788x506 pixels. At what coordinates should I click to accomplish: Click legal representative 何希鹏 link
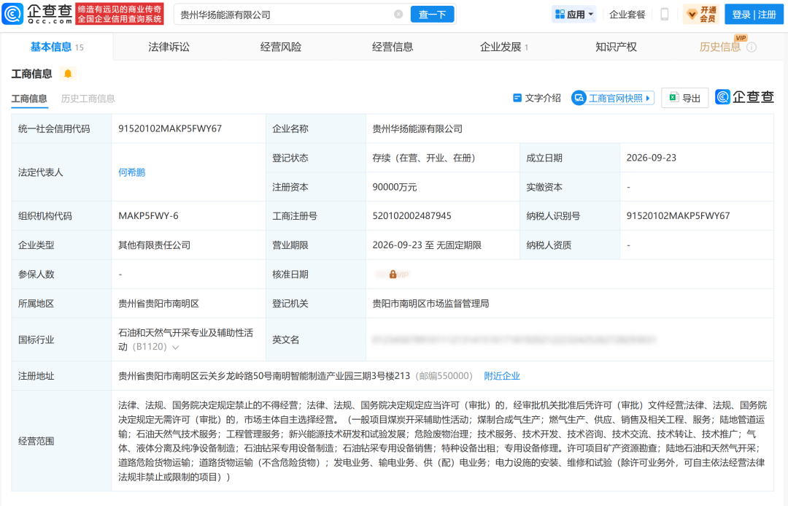tap(131, 172)
